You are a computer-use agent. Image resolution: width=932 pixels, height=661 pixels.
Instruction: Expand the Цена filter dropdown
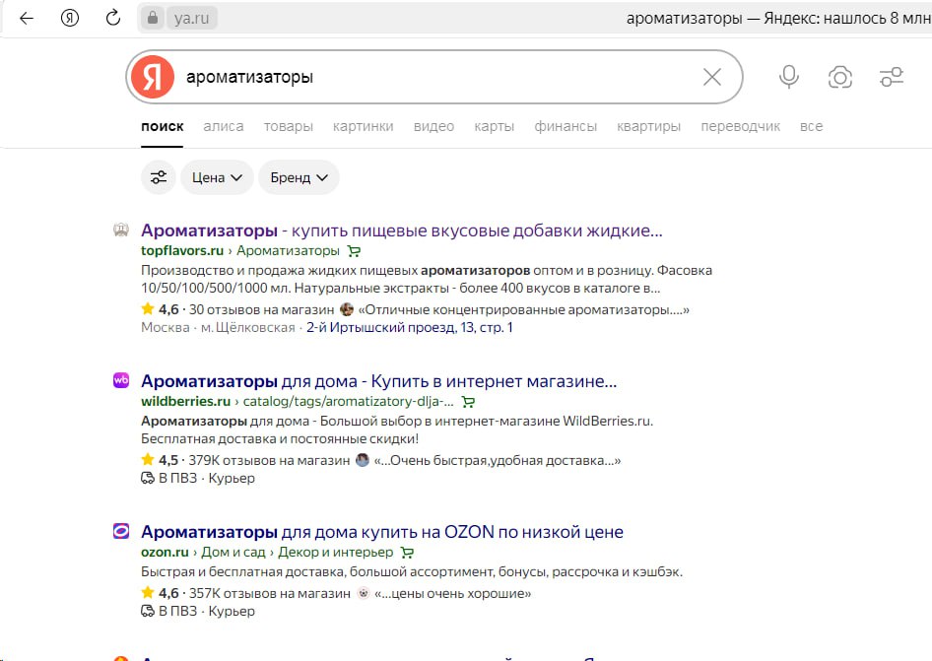[217, 177]
